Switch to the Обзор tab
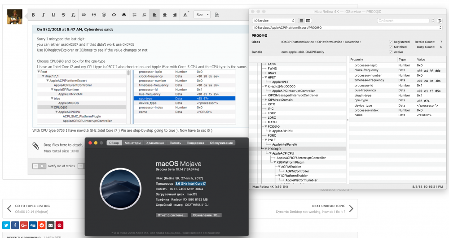 pos(114,143)
